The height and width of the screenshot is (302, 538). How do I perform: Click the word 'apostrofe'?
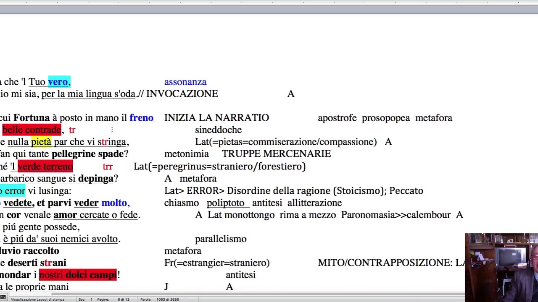[337, 118]
